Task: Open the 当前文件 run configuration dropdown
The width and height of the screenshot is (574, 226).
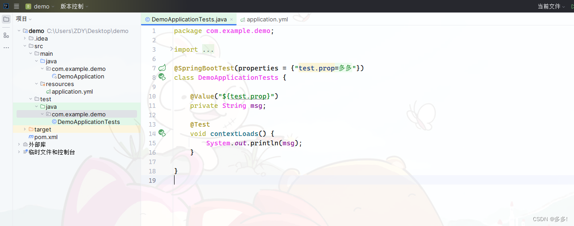Action: 551,6
